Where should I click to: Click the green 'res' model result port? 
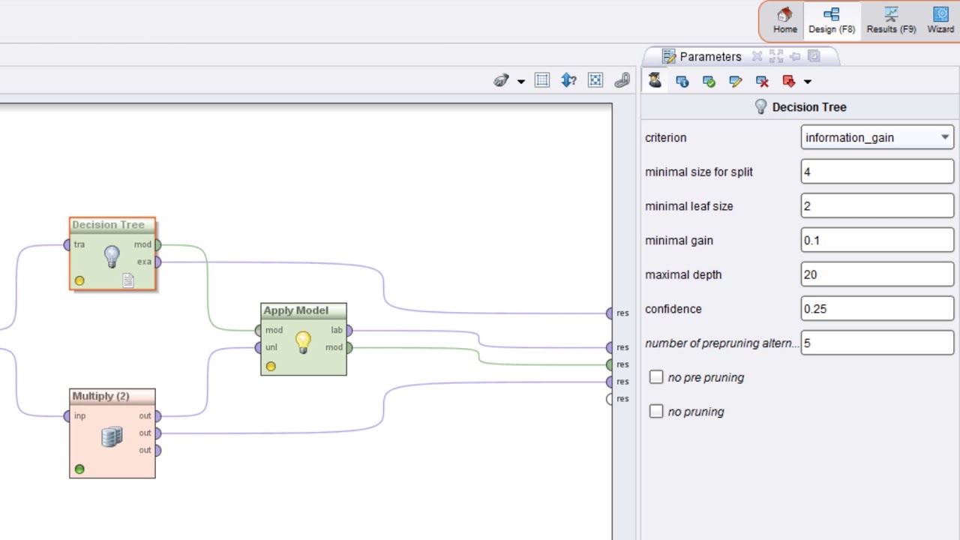click(x=610, y=364)
